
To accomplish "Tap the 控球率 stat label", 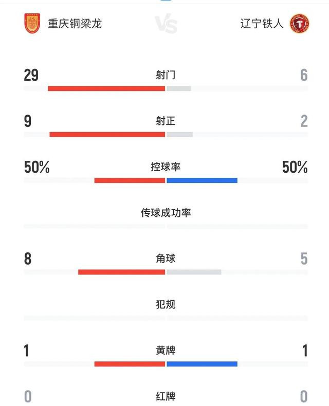I will [166, 167].
